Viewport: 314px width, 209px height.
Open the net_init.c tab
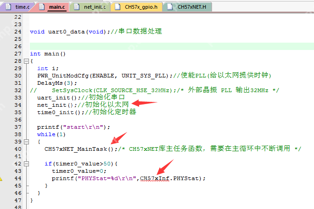tap(90, 7)
